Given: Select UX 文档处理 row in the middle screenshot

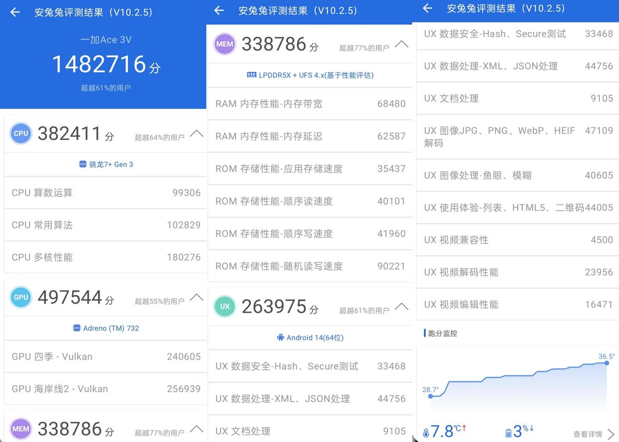Looking at the screenshot, I should [310, 429].
